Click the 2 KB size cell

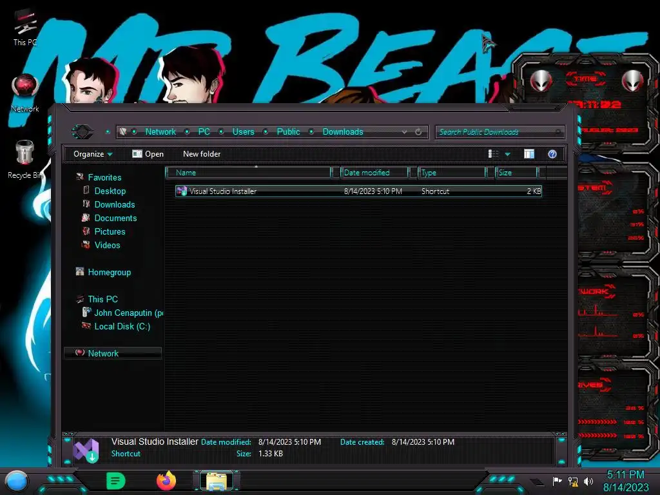[534, 191]
